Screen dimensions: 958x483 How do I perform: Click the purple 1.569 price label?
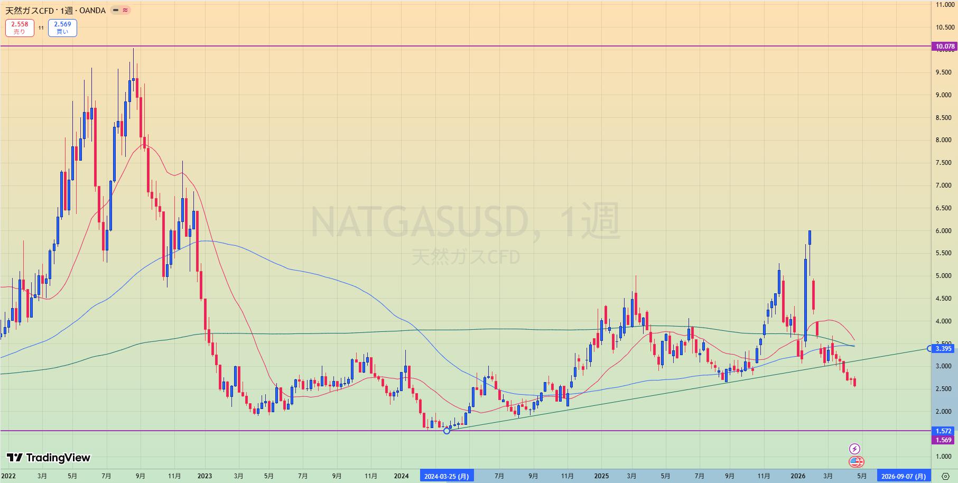pos(943,440)
